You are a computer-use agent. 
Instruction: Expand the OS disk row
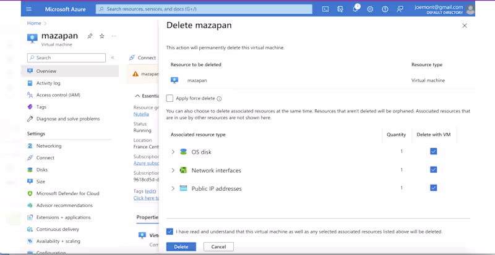tap(173, 152)
